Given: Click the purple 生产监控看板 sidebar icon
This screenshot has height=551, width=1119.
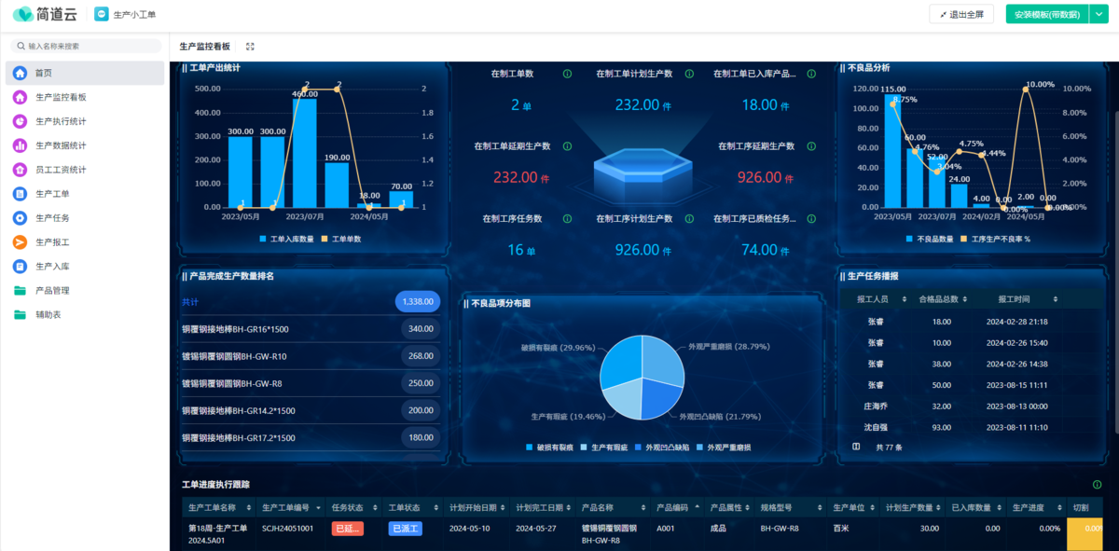Looking at the screenshot, I should [20, 97].
